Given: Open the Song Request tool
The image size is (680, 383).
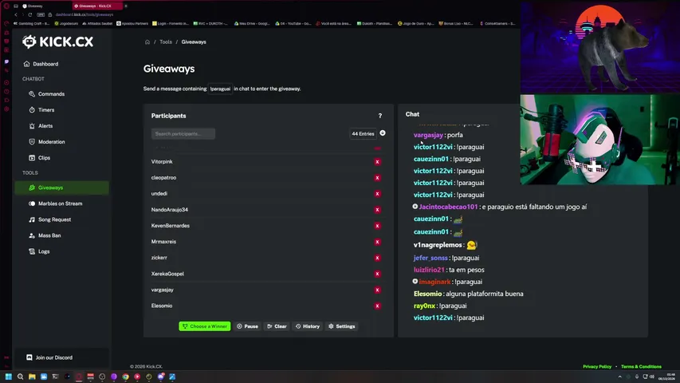Looking at the screenshot, I should 50,219.
